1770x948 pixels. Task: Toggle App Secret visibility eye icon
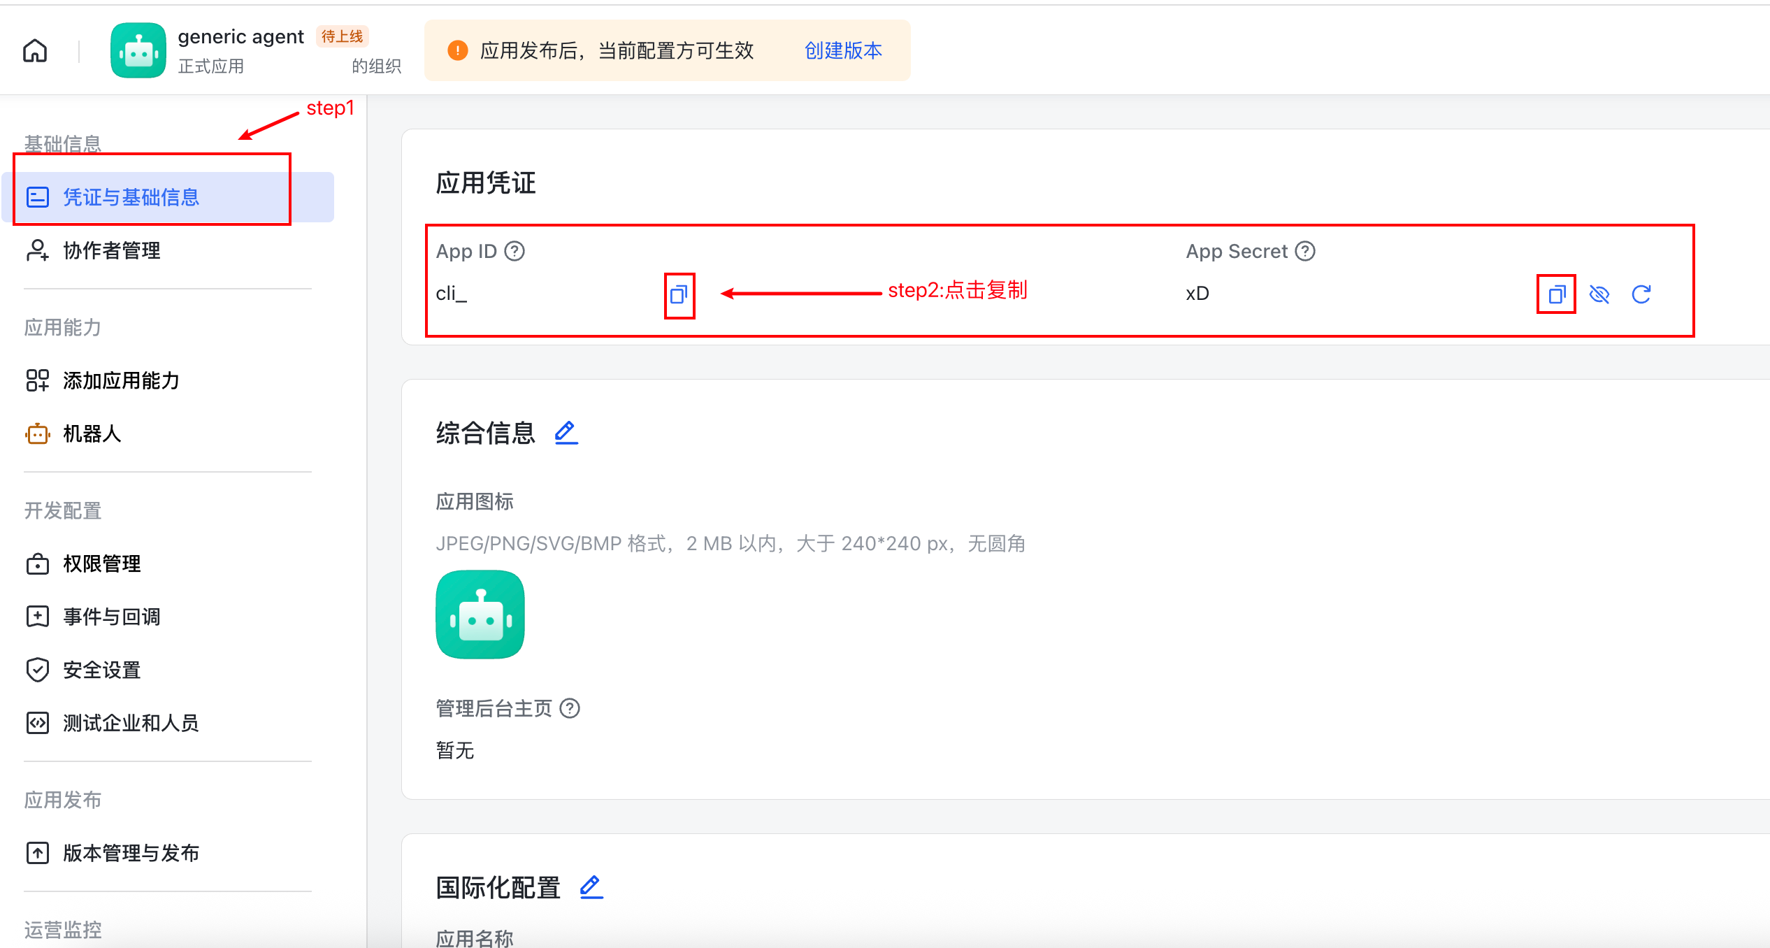tap(1599, 295)
